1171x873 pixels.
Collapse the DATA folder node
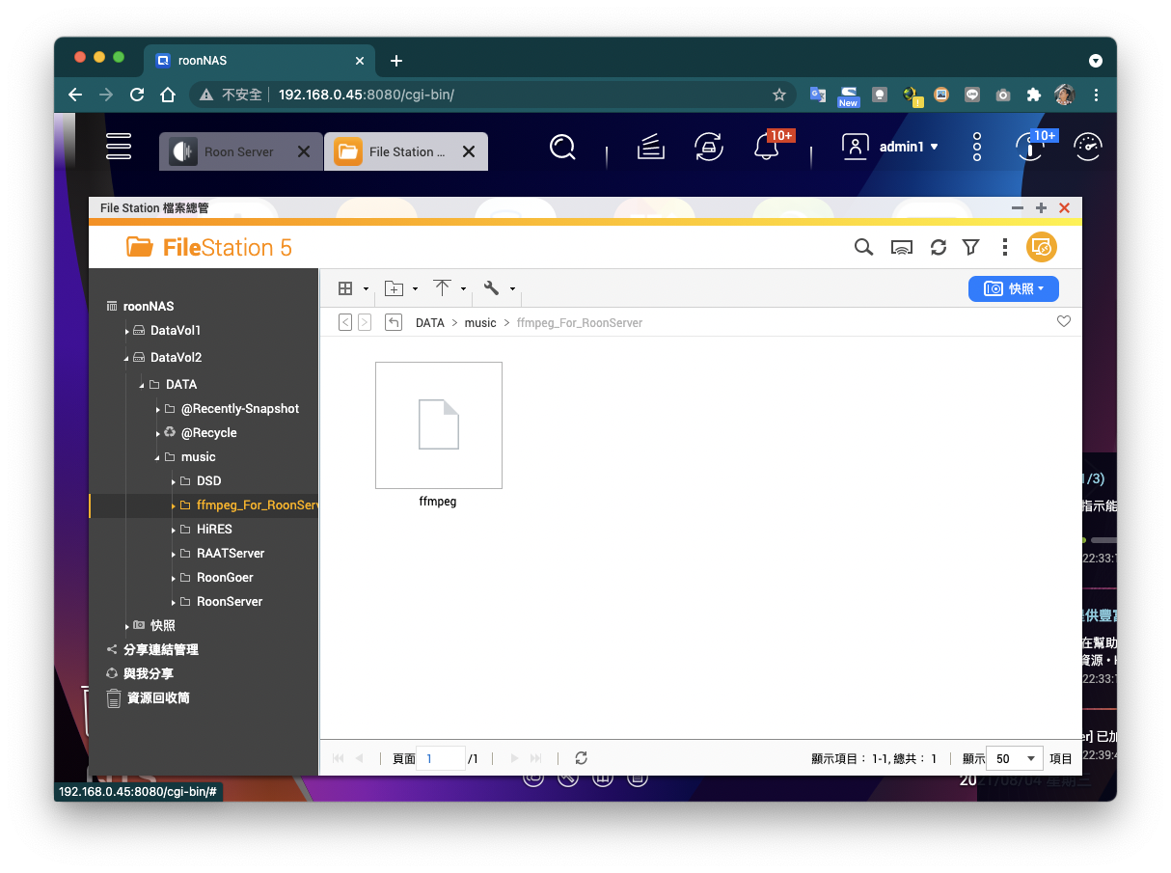tap(142, 385)
